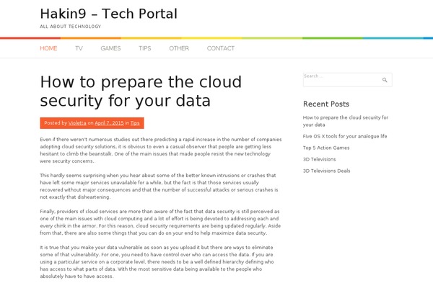Visit the CONTACT page
This screenshot has width=433, height=288.
(x=221, y=48)
